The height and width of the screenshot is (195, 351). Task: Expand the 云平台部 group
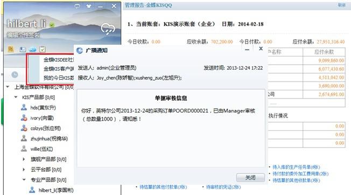point(24,170)
